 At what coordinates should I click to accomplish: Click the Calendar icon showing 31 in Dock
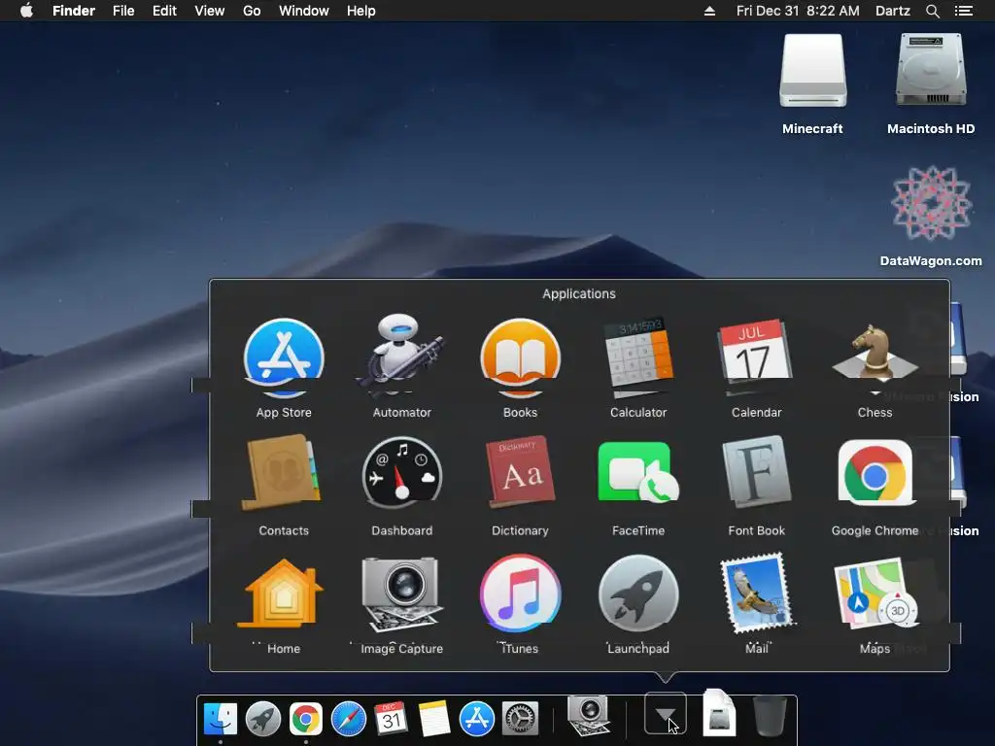(x=391, y=719)
